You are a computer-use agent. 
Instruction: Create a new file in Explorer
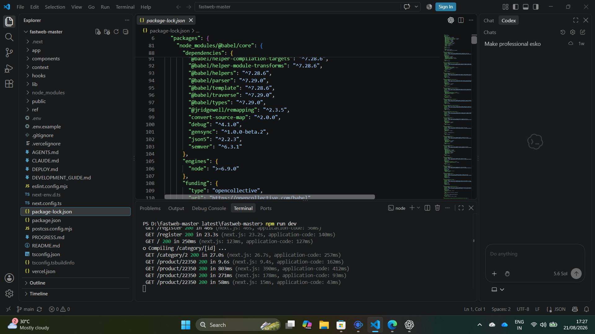pos(98,32)
